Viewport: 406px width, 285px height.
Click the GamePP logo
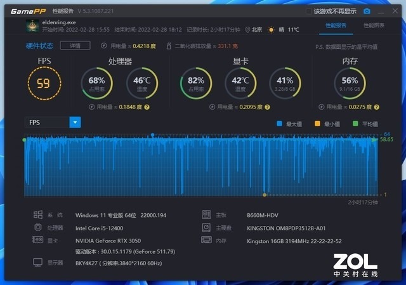pos(28,11)
